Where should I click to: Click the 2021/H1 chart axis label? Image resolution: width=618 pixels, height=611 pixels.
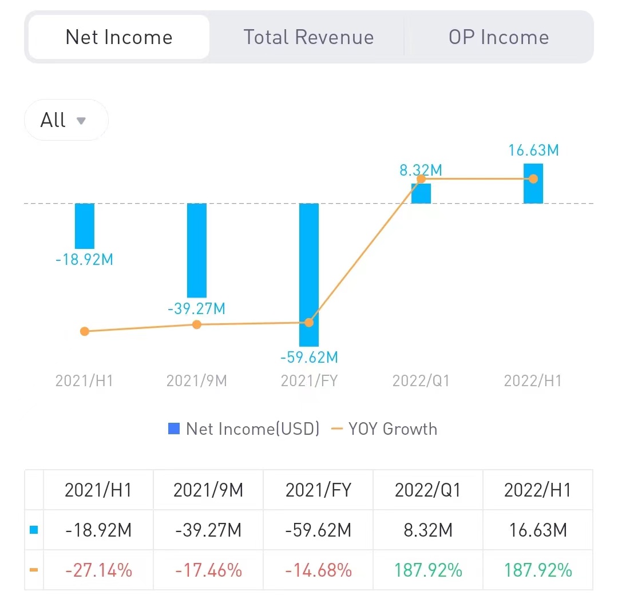pos(84,380)
